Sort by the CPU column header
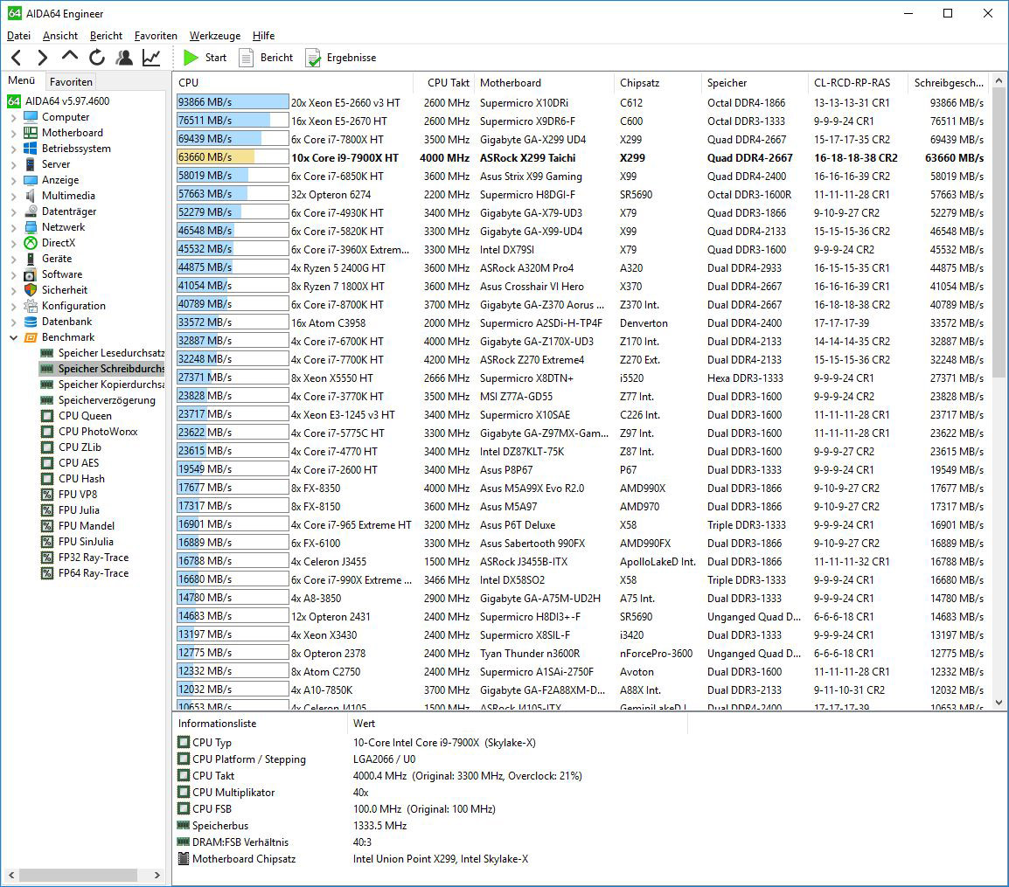This screenshot has height=887, width=1009. coord(293,83)
